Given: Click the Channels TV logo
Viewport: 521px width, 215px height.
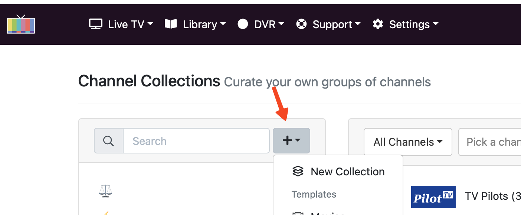Looking at the screenshot, I should [21, 24].
